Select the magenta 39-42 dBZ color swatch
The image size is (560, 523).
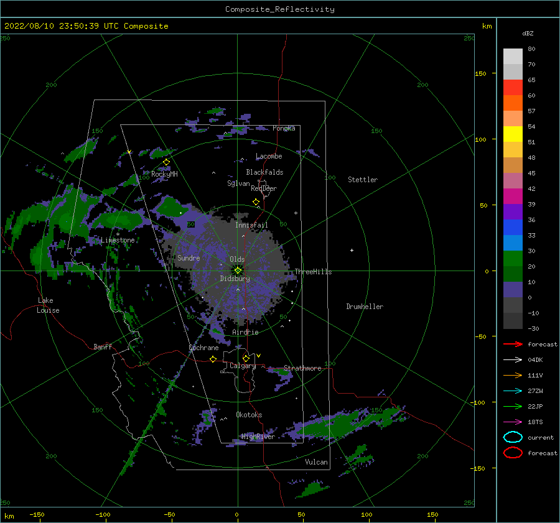513,197
